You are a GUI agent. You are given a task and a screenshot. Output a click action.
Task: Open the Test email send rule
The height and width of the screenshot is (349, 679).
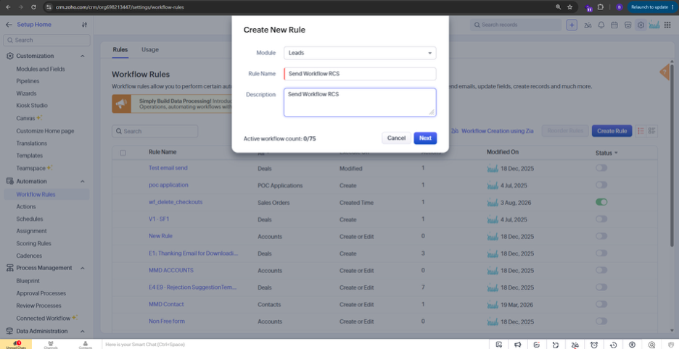pos(168,168)
